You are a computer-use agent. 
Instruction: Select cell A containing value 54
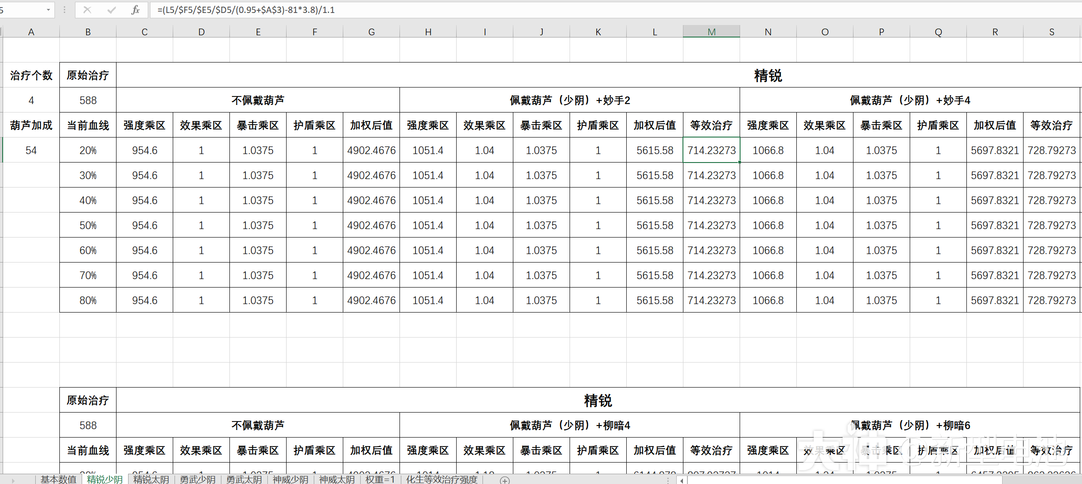(31, 150)
